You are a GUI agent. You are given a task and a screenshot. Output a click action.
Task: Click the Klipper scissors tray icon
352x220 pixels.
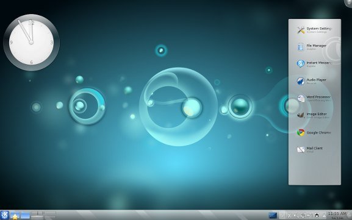click(x=289, y=216)
